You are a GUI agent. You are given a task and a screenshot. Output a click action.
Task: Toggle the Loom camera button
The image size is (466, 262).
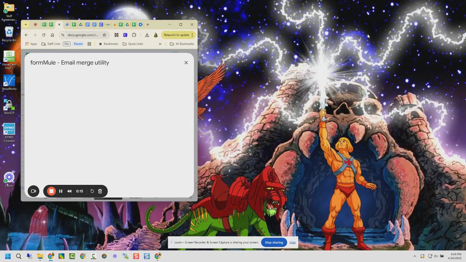(x=33, y=191)
